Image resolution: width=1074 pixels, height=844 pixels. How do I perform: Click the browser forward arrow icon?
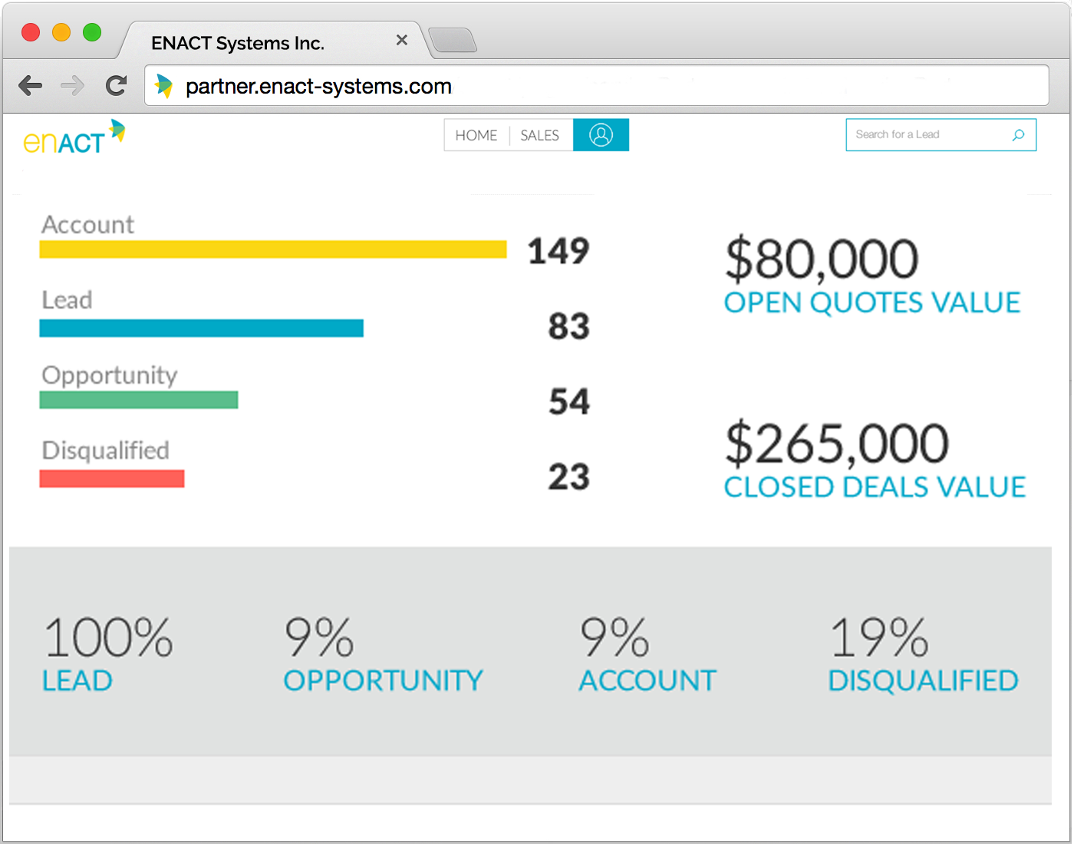(x=72, y=85)
